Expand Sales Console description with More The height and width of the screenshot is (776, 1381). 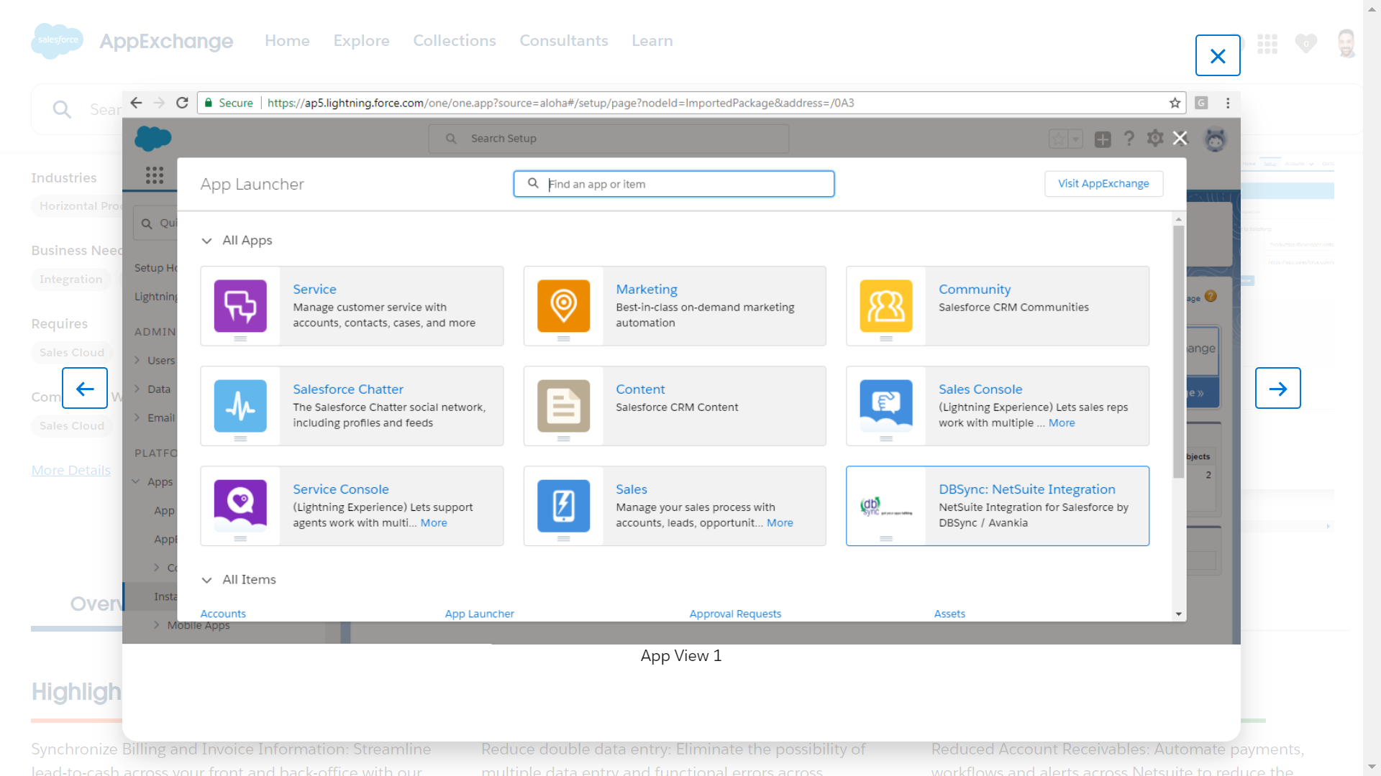pyautogui.click(x=1062, y=423)
